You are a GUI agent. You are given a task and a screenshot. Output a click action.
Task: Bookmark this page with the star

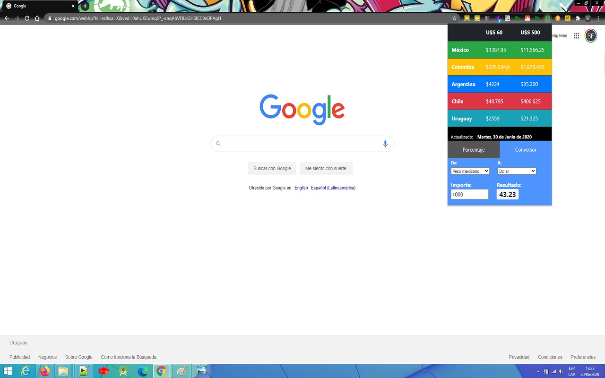454,18
